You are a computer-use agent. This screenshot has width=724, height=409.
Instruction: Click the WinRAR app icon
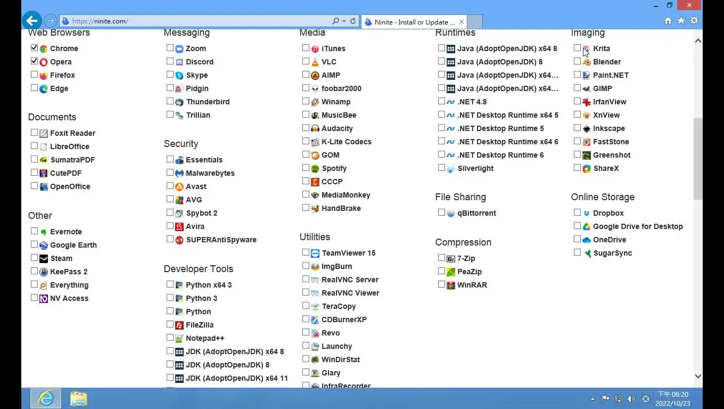[451, 285]
